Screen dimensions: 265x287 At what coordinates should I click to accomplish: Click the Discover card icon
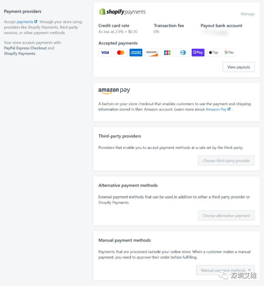pyautogui.click(x=152, y=53)
